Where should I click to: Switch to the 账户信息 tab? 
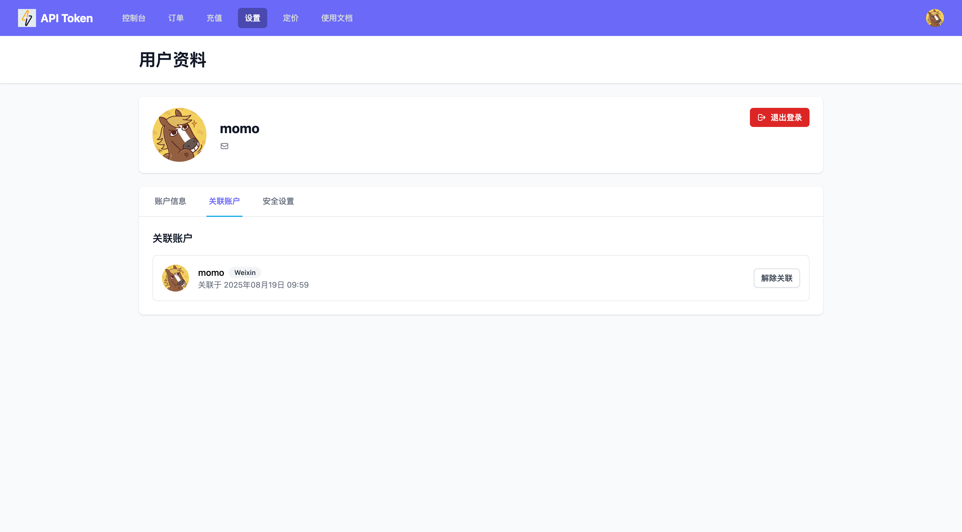click(x=170, y=201)
